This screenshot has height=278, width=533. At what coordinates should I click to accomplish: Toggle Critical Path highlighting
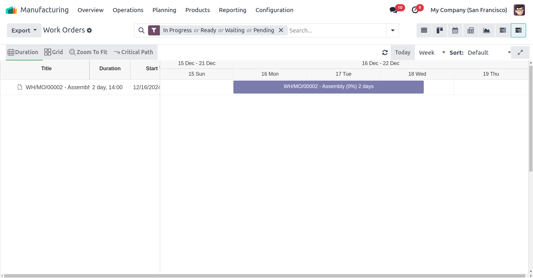tap(133, 52)
